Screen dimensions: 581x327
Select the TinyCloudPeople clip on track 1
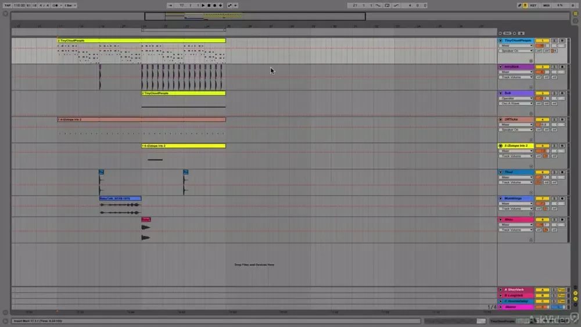[142, 40]
